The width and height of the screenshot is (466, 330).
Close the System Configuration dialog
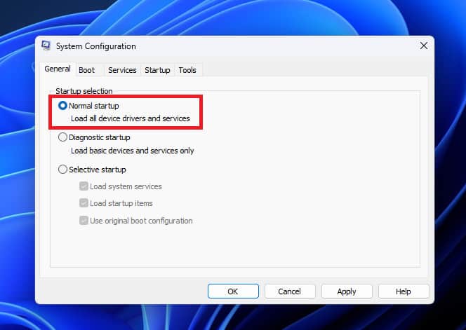[x=423, y=46]
